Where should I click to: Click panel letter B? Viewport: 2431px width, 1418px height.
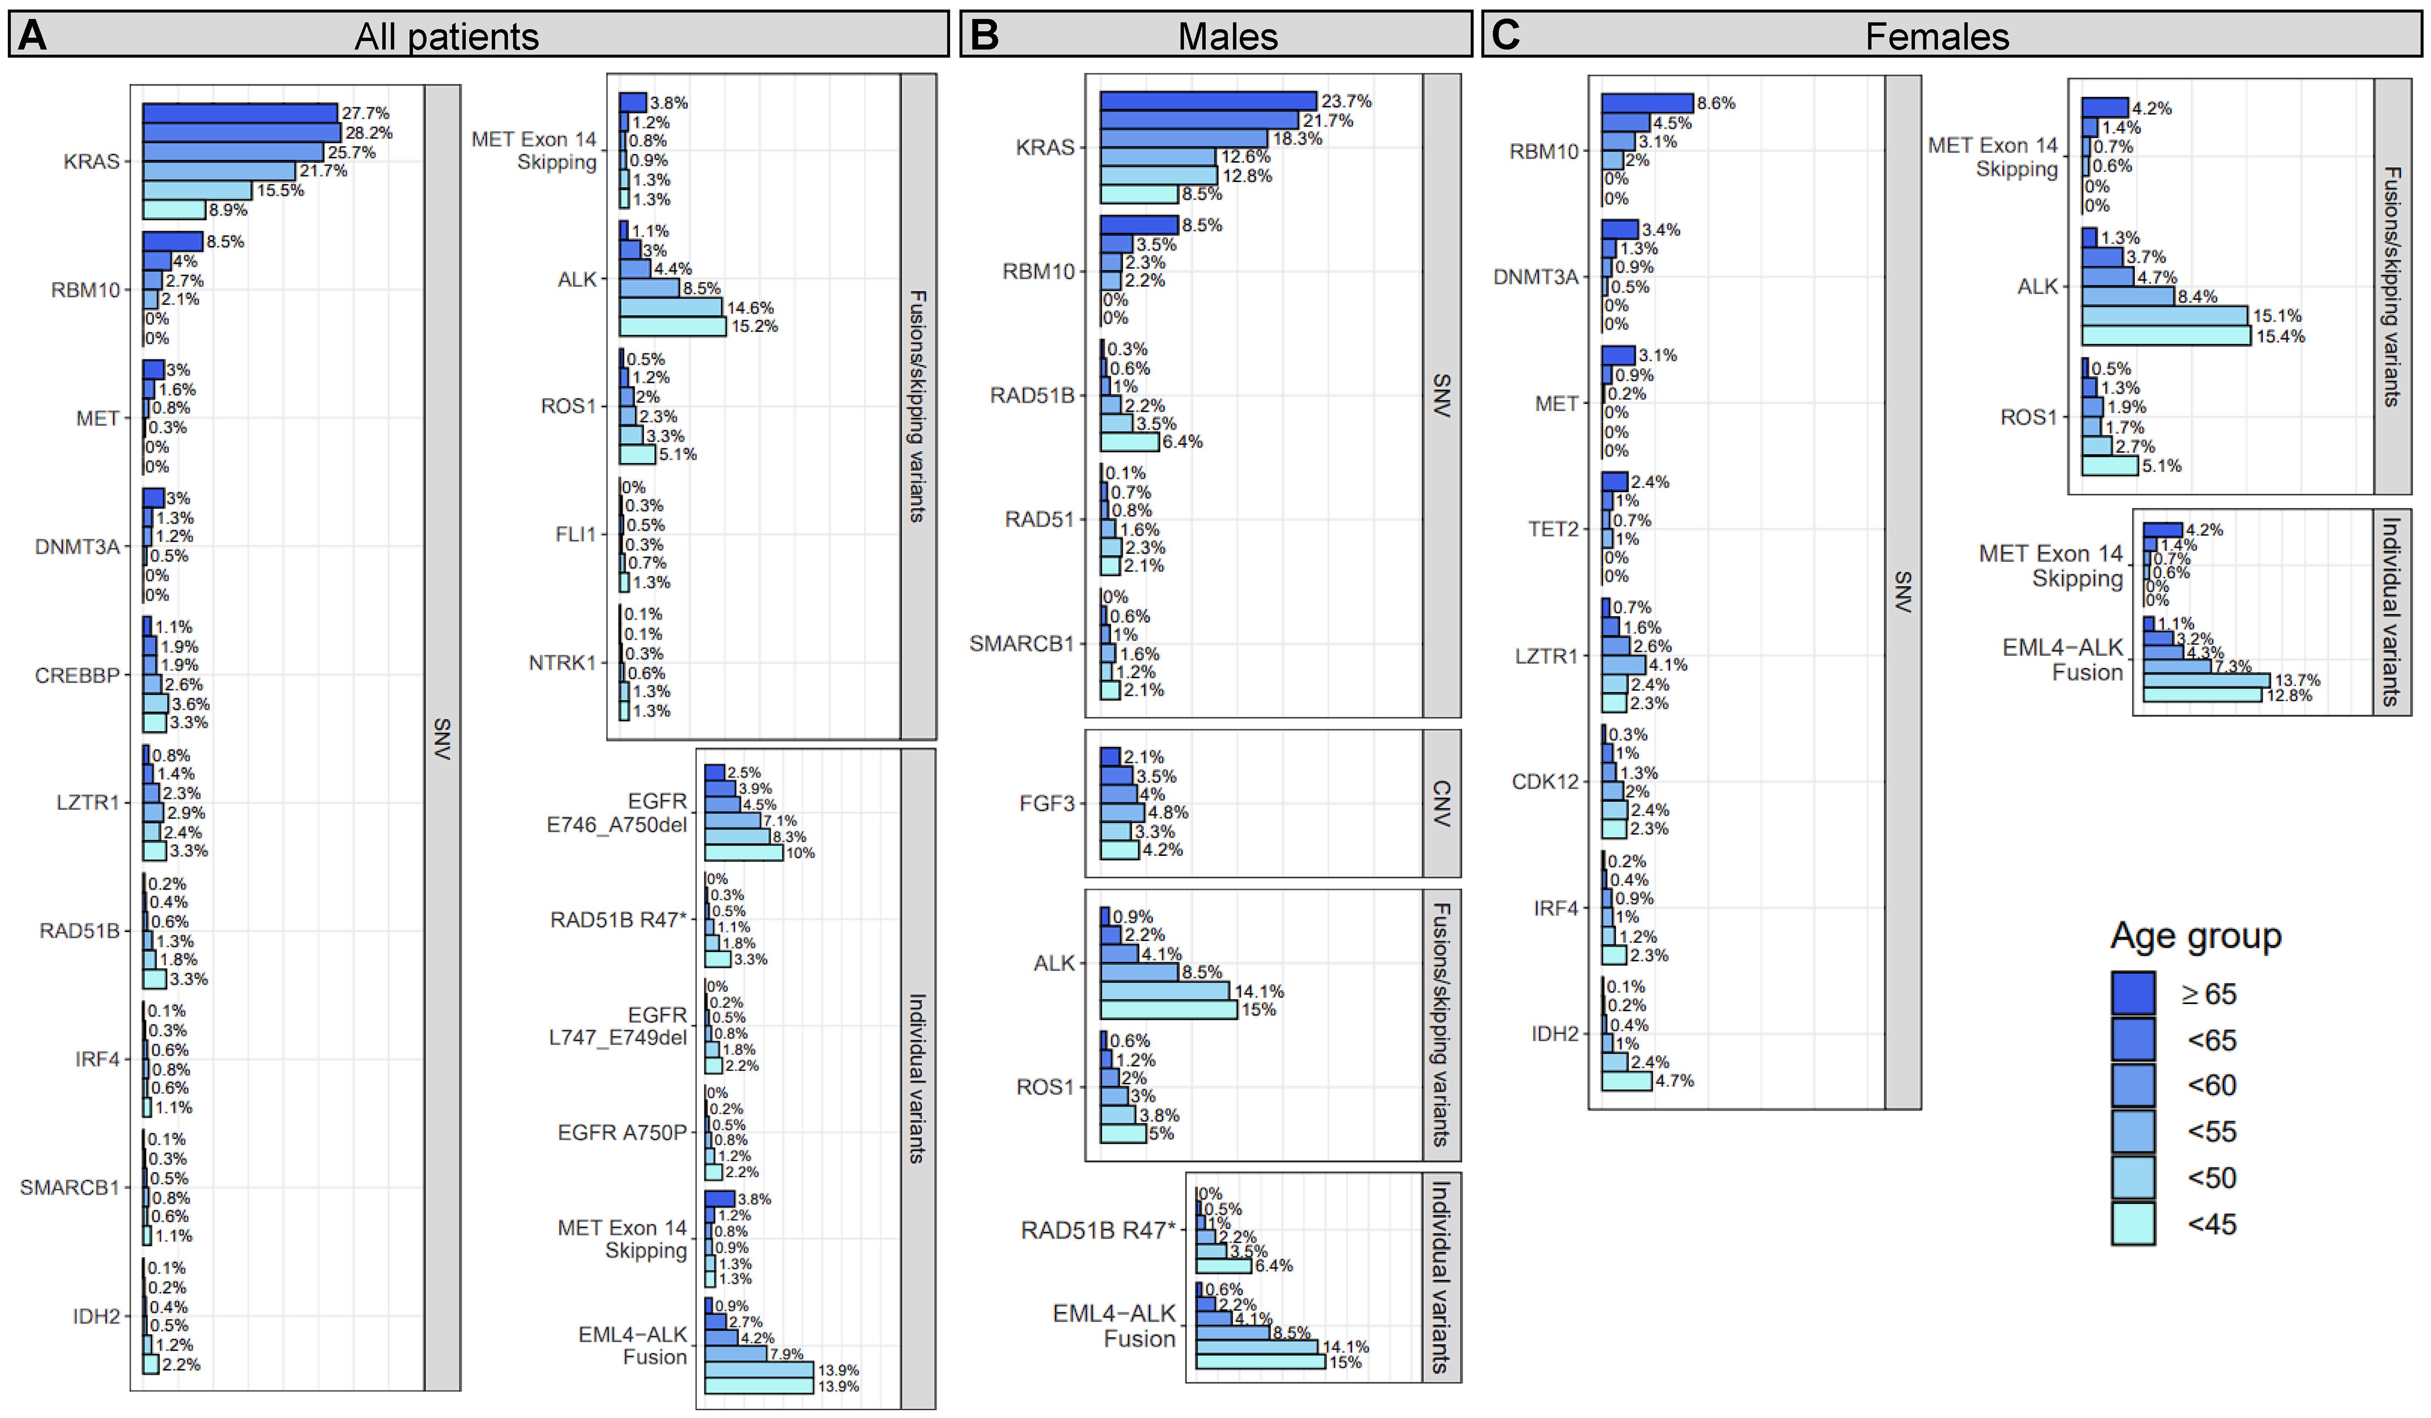[983, 35]
